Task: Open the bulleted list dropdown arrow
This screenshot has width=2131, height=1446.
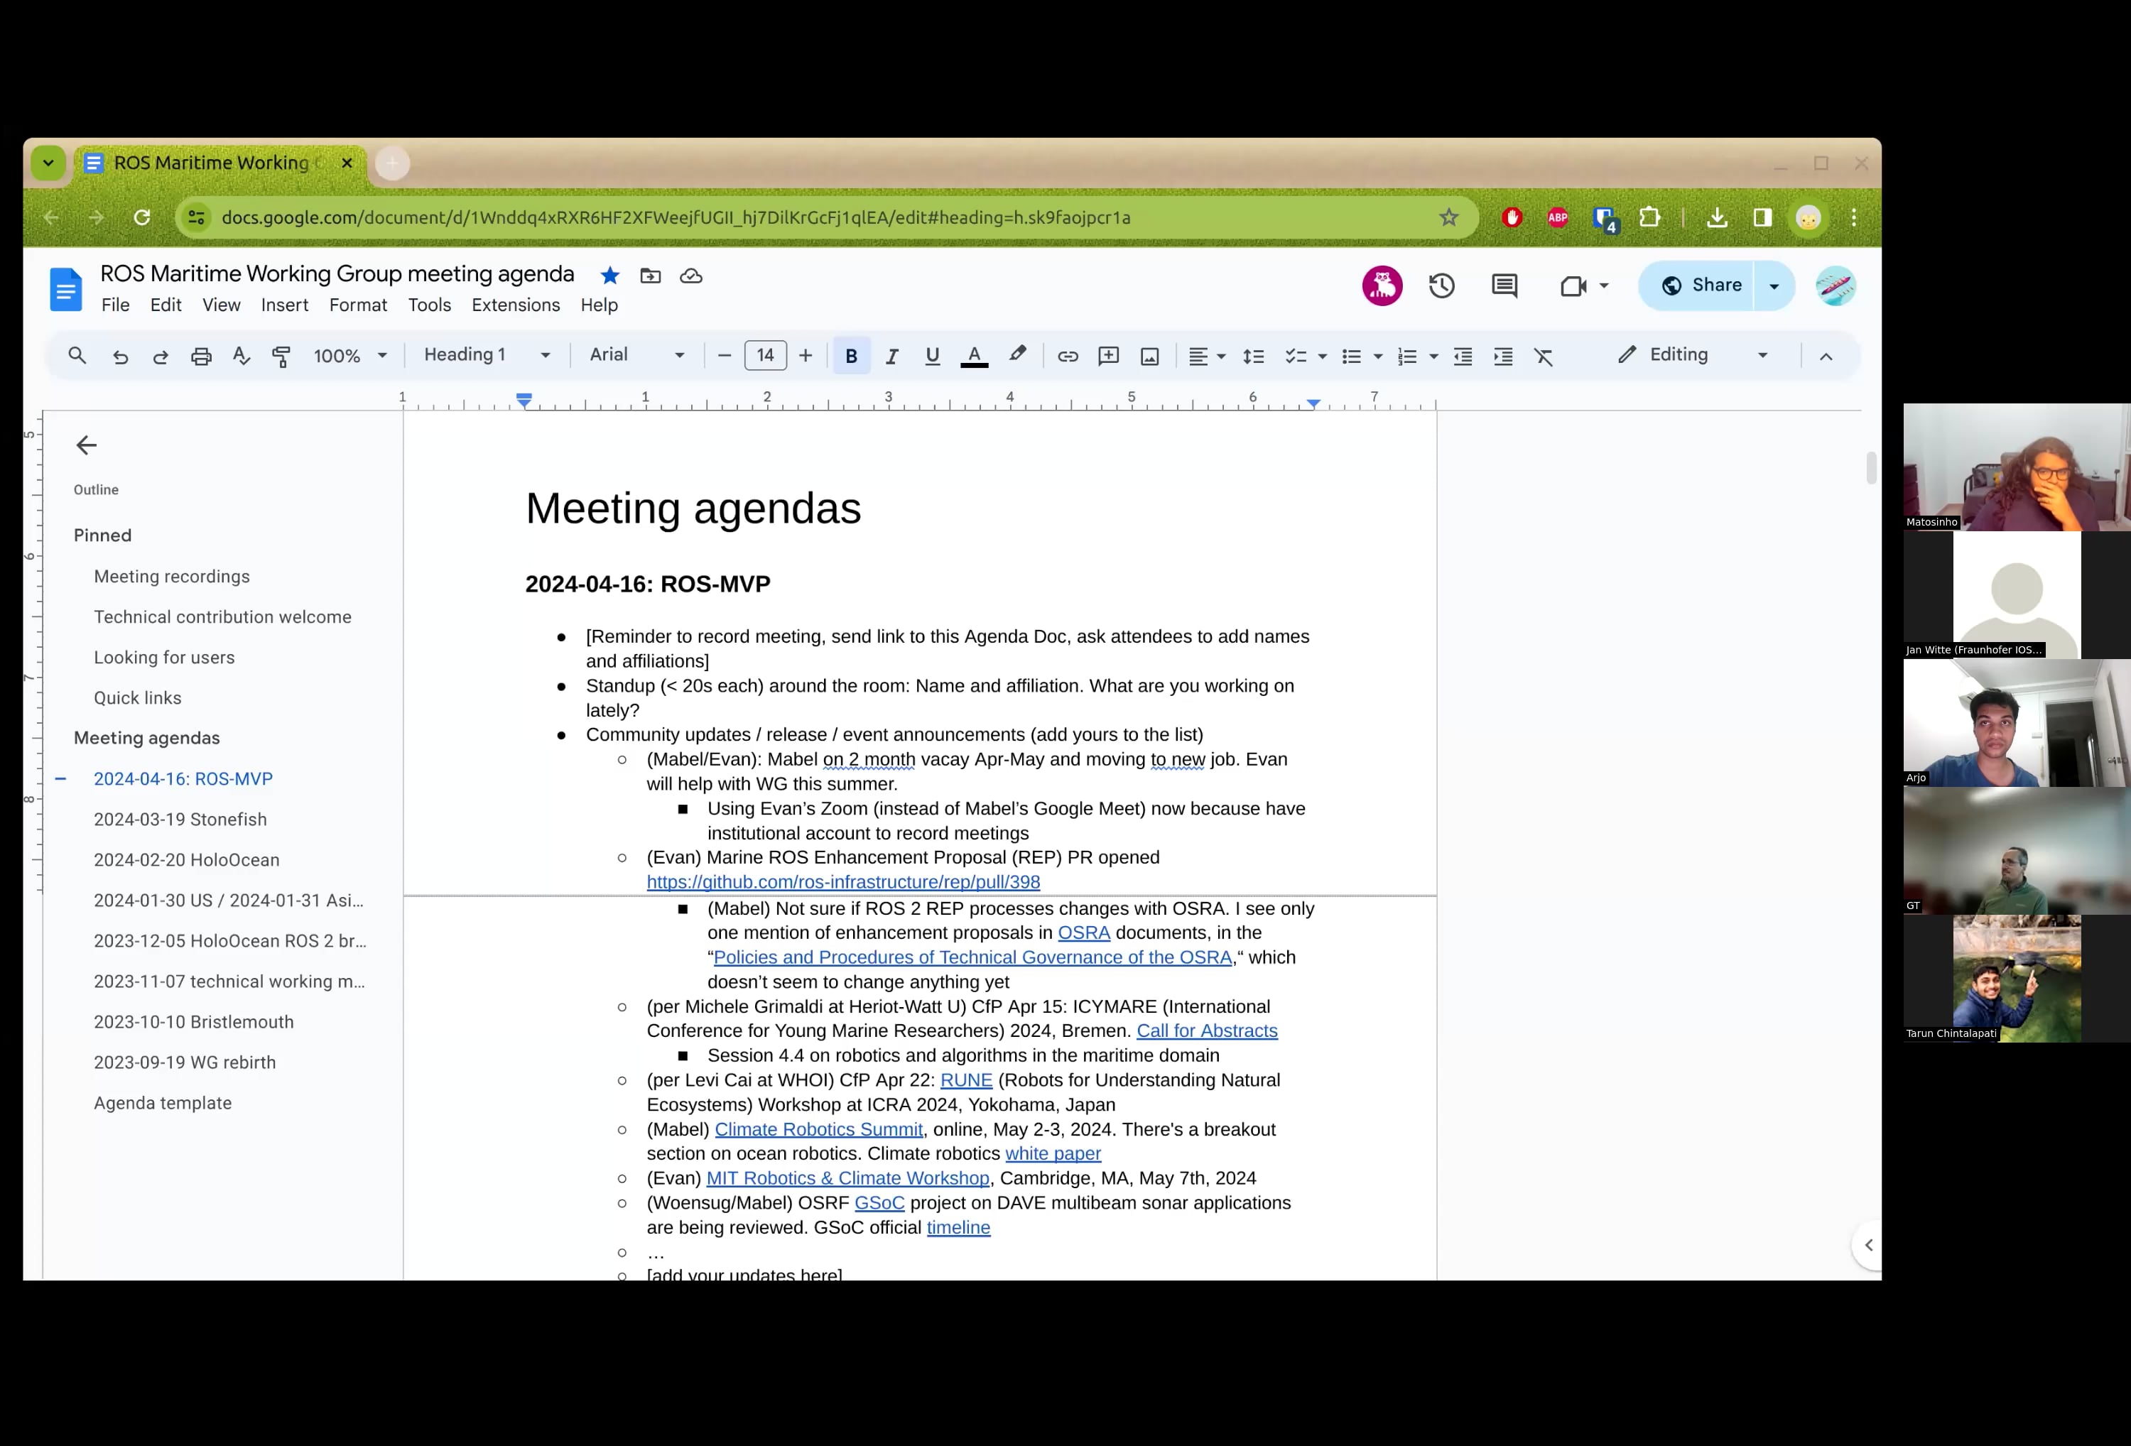Action: 1378,357
